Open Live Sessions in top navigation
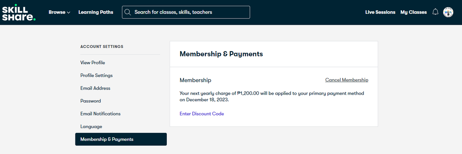 380,12
